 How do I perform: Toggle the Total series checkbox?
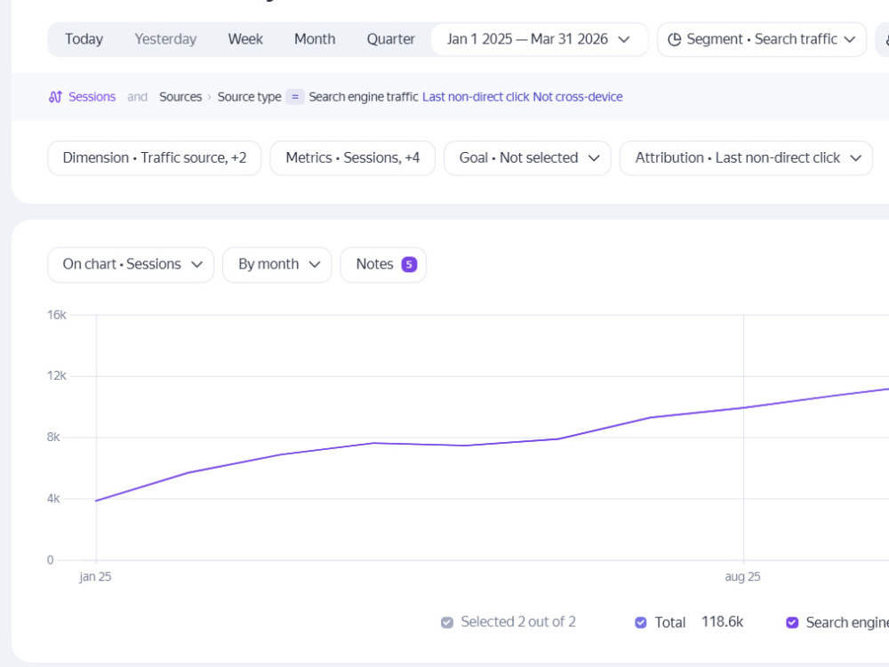click(x=641, y=623)
